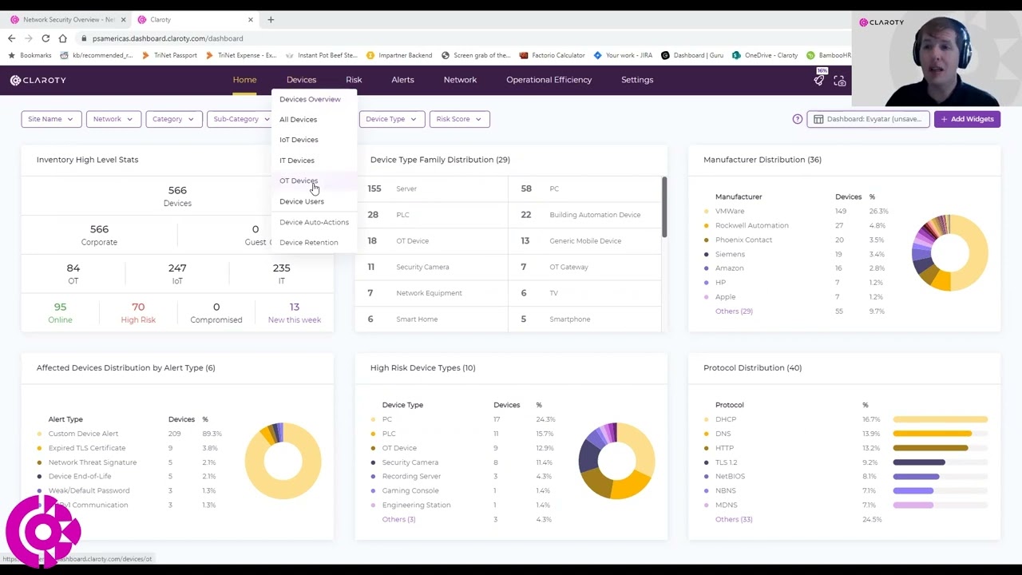Open the Factorio Calculator bookmark
This screenshot has width=1022, height=575.
point(552,55)
